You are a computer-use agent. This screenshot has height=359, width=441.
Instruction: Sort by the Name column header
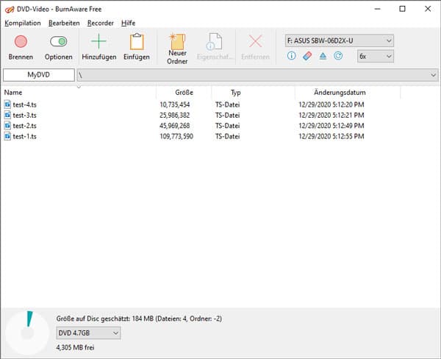click(13, 93)
